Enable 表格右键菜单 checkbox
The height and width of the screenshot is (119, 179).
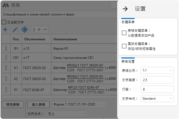[124, 33]
